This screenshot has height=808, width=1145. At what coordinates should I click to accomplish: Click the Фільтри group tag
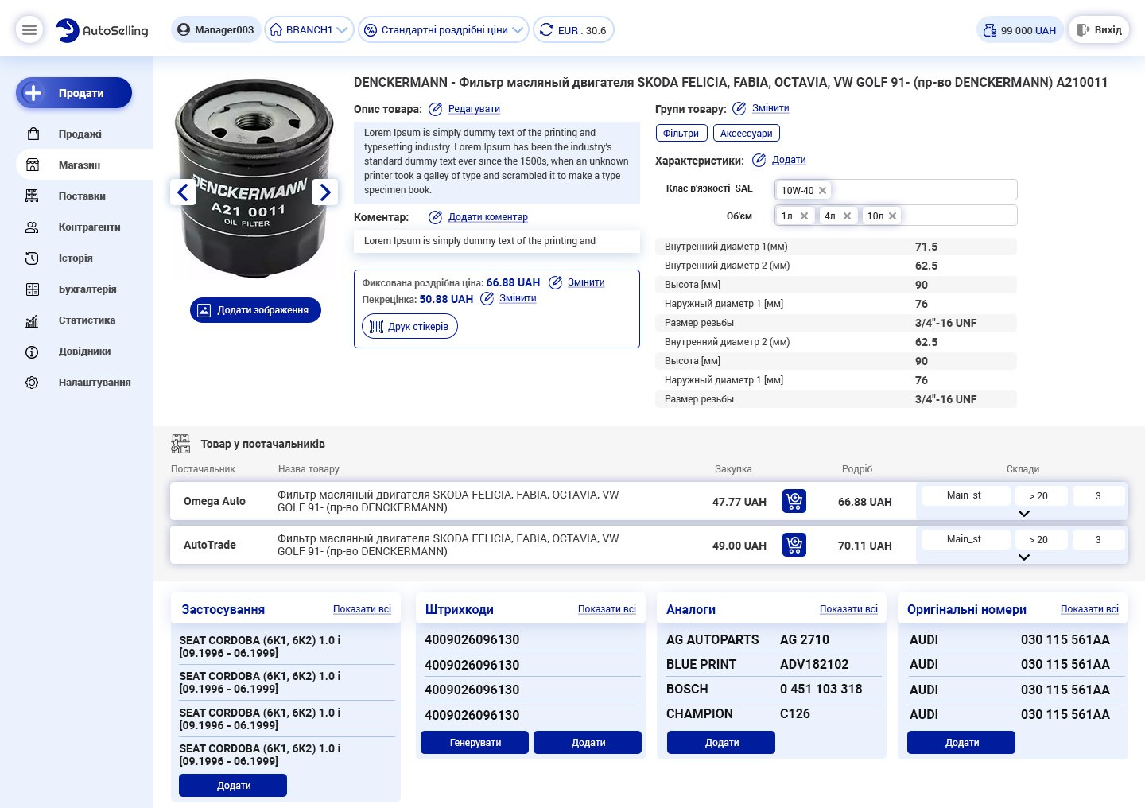click(x=681, y=134)
